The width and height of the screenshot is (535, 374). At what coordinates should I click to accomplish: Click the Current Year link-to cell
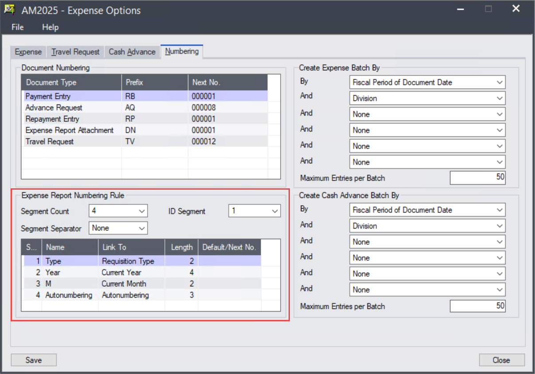[132, 273]
